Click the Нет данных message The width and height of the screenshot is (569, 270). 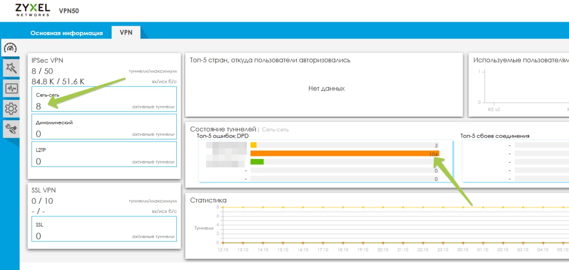326,88
